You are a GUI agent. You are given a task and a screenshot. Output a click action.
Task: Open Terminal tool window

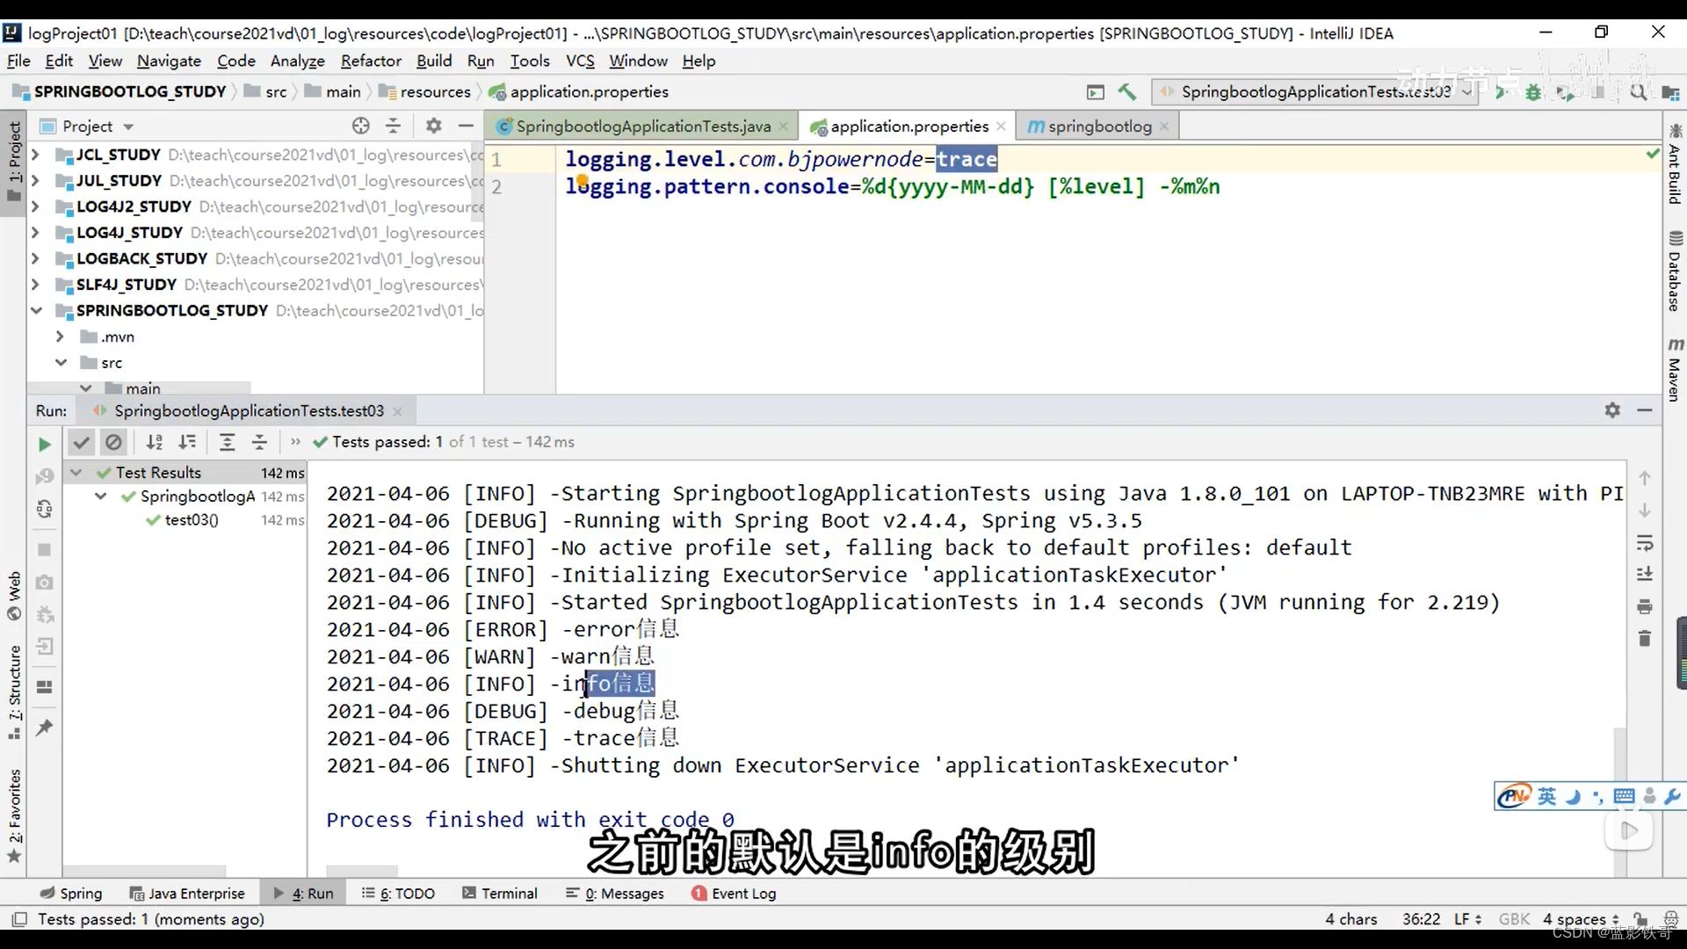coord(499,894)
